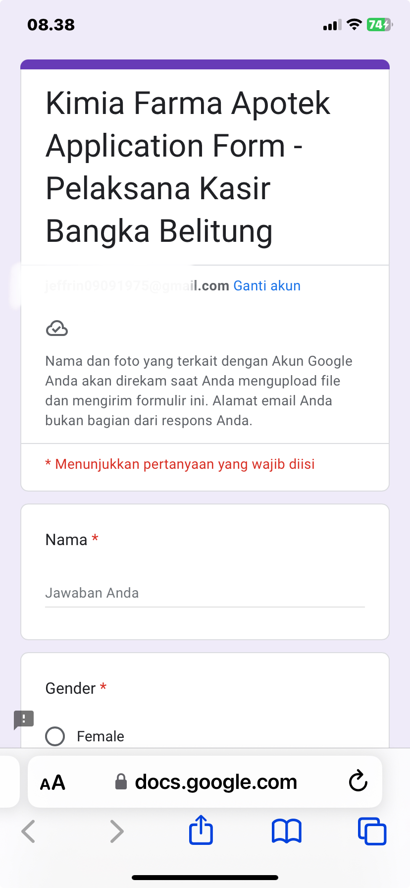This screenshot has height=888, width=410.
Task: Tap the home indicator bar
Action: 205,877
